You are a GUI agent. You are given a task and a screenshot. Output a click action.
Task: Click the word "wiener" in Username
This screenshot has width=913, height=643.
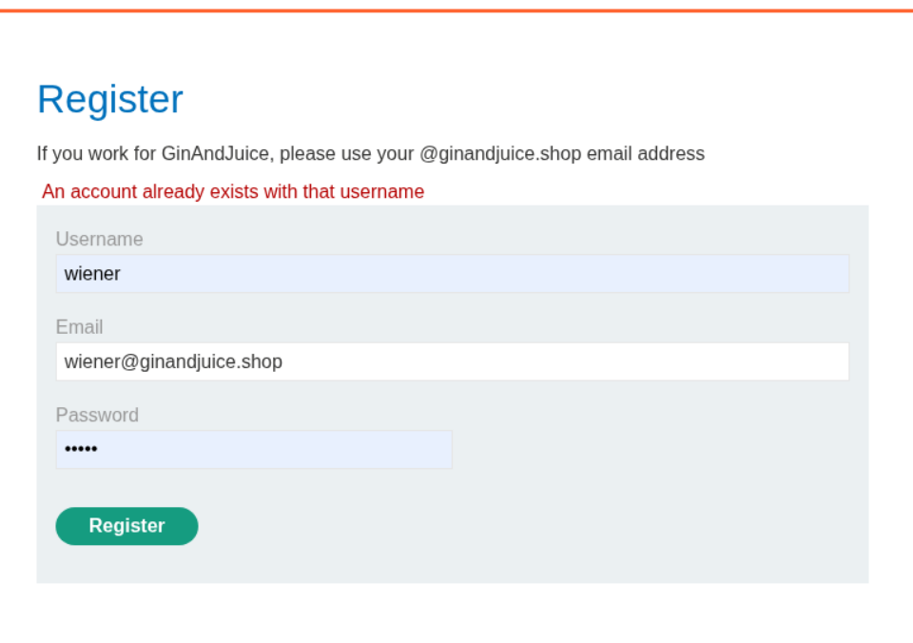click(x=92, y=274)
